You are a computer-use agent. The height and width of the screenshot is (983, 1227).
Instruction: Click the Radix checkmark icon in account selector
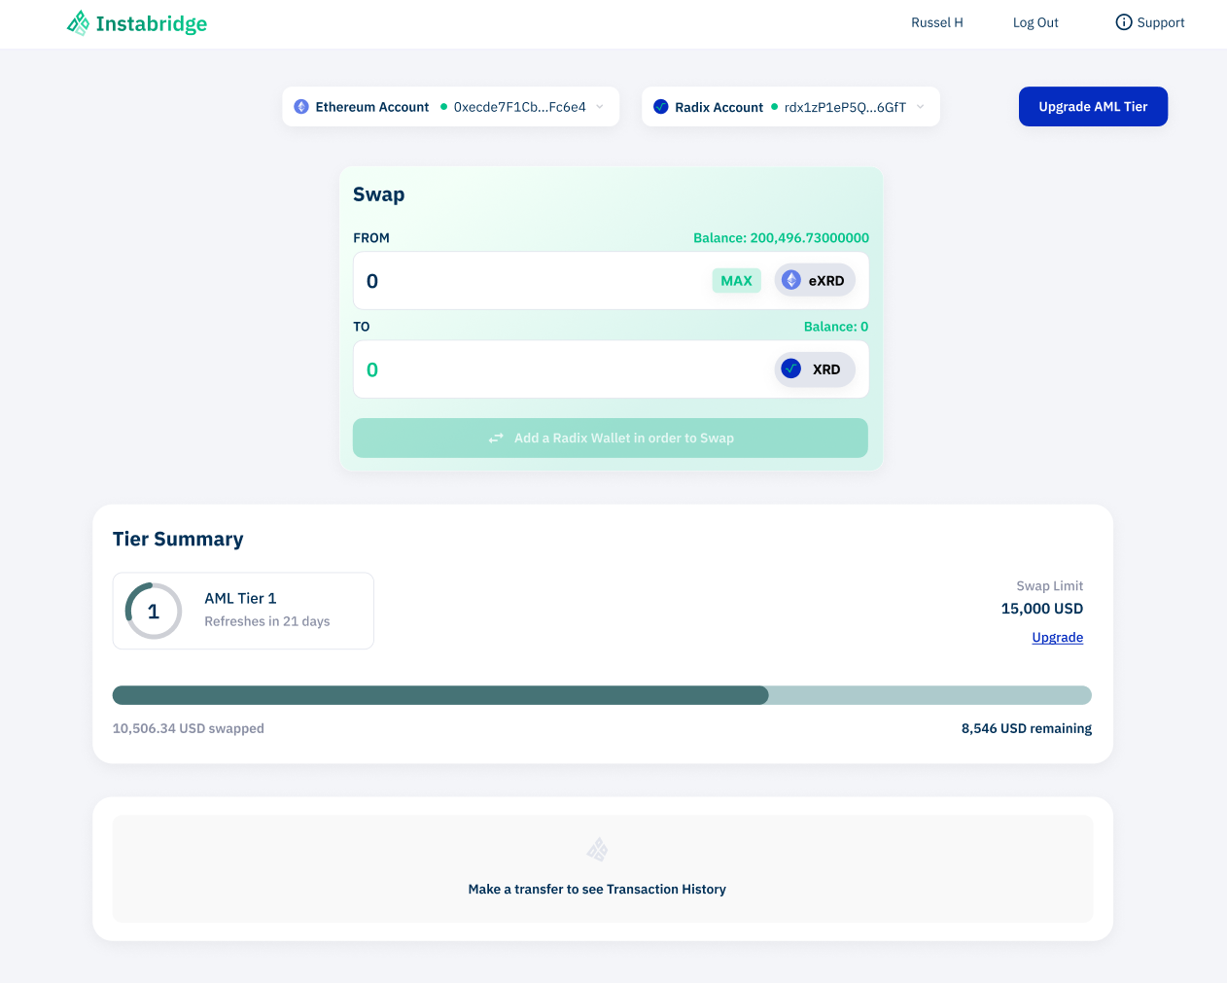pos(661,107)
